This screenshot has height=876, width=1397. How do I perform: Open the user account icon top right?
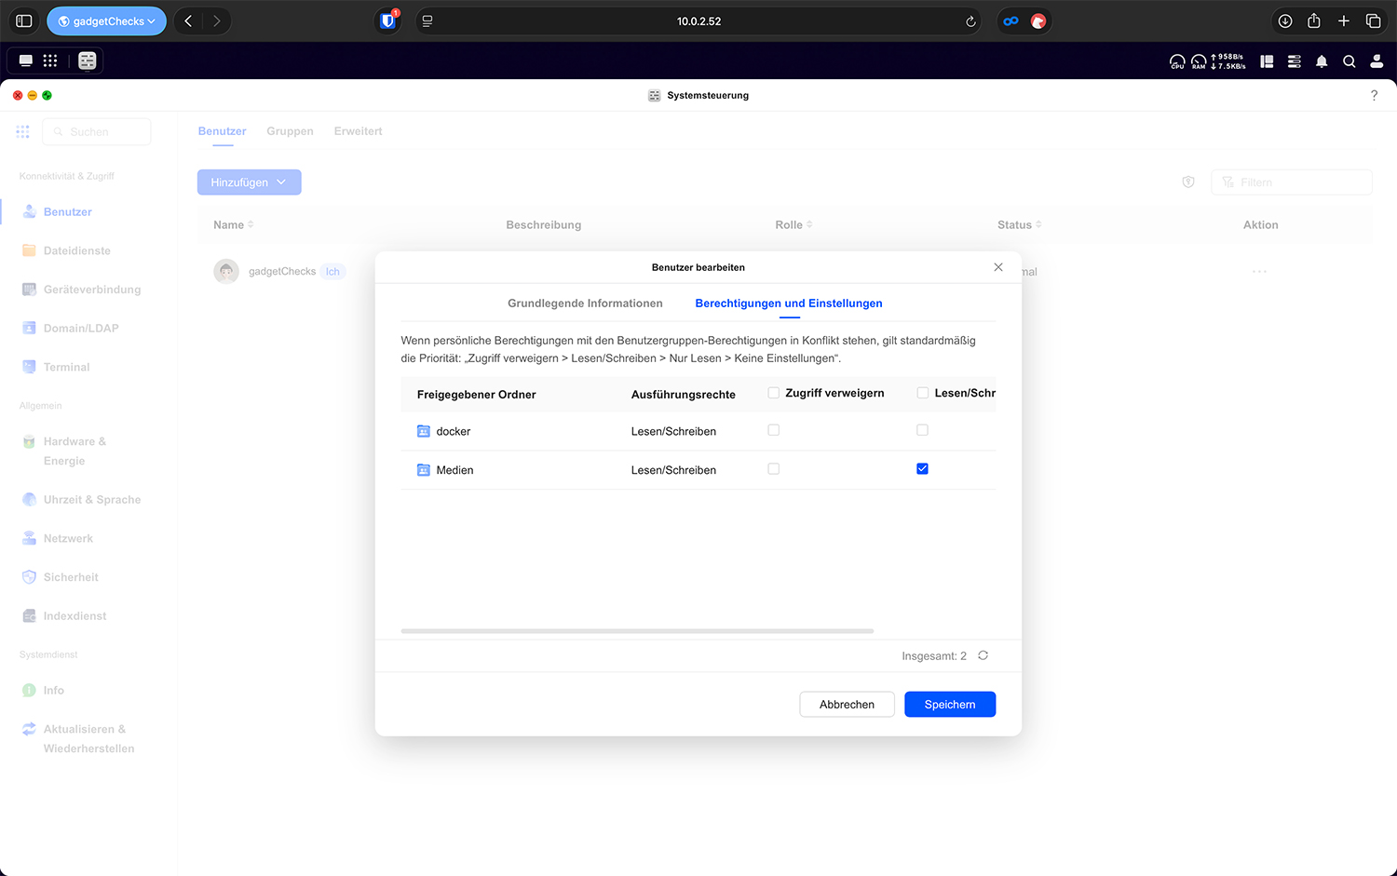[x=1376, y=61]
